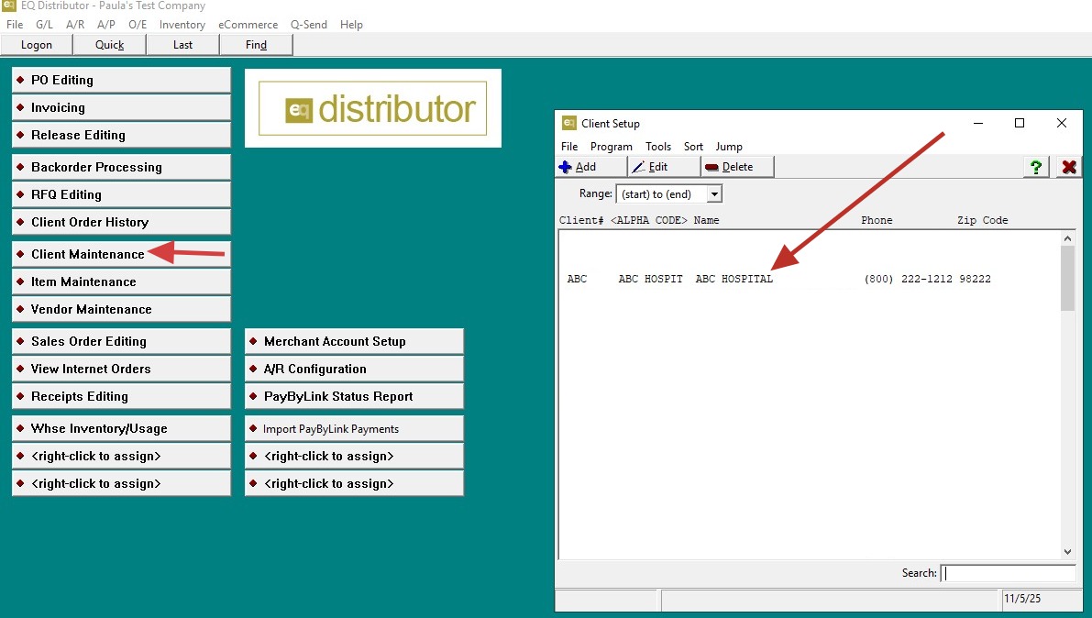Run PayByLink Status Report
The width and height of the screenshot is (1092, 618).
tap(354, 396)
